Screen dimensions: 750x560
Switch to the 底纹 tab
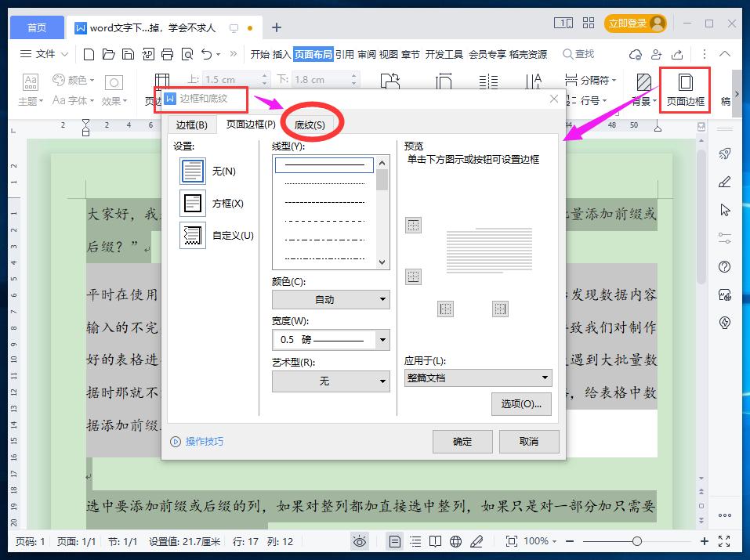(312, 125)
